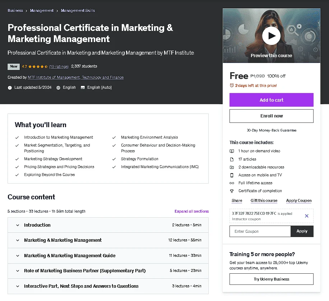329x301 pixels.
Task: Click the checkmark beside Consumer Behaviour and Decision-Making
Action: (x=114, y=145)
